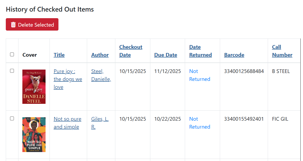Select the Not so pure and simple checkbox

pyautogui.click(x=12, y=119)
